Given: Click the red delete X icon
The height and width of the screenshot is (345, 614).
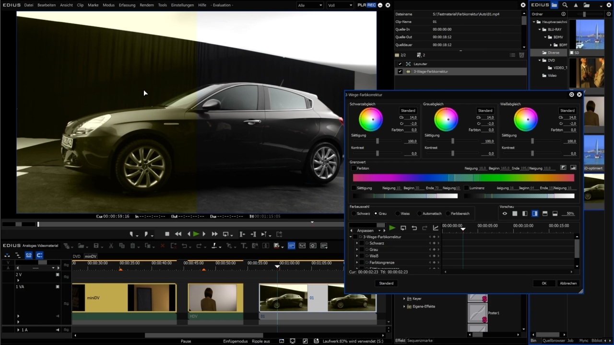Looking at the screenshot, I should [x=162, y=246].
